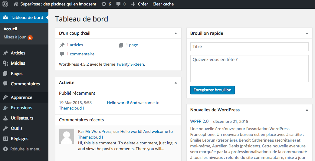This screenshot has width=315, height=161.
Task: Open the Médias menu
Action: pyautogui.click(x=24, y=63)
